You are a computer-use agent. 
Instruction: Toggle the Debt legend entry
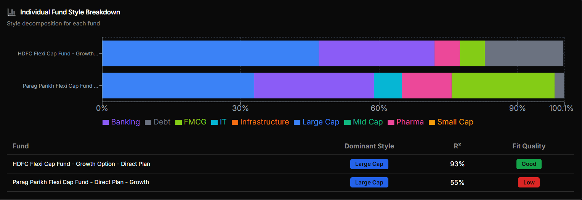158,122
